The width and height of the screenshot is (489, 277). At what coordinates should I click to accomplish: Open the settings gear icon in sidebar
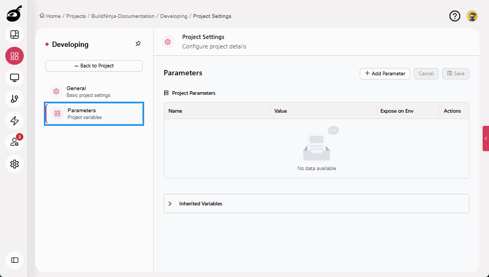[15, 164]
